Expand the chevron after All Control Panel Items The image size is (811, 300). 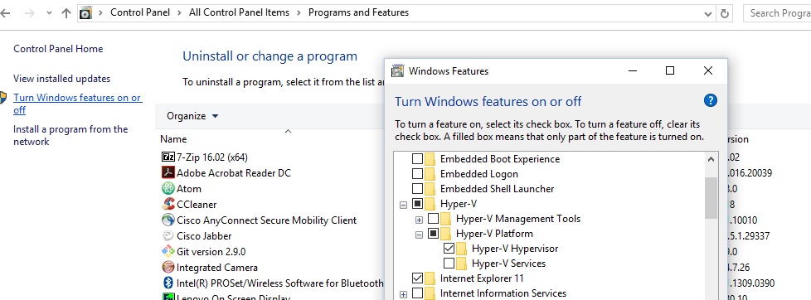[299, 13]
